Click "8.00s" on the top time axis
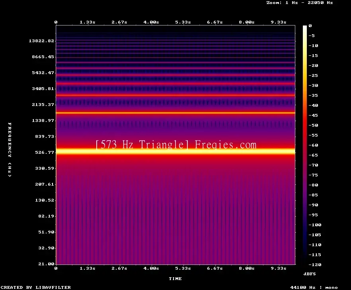 click(x=246, y=22)
